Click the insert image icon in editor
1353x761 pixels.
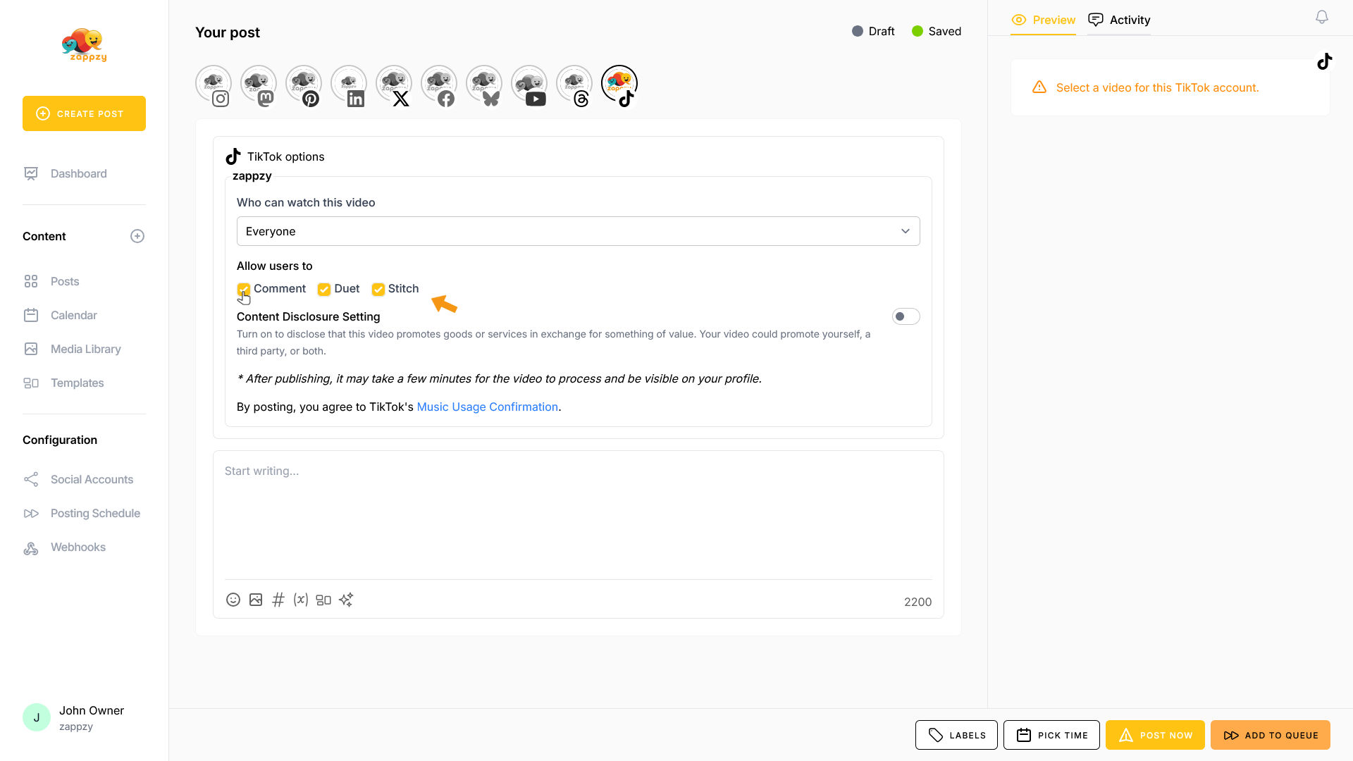[256, 600]
